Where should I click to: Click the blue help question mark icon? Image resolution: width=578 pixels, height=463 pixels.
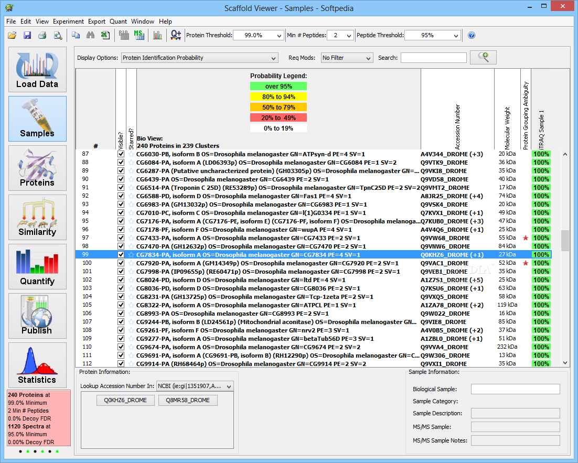472,35
